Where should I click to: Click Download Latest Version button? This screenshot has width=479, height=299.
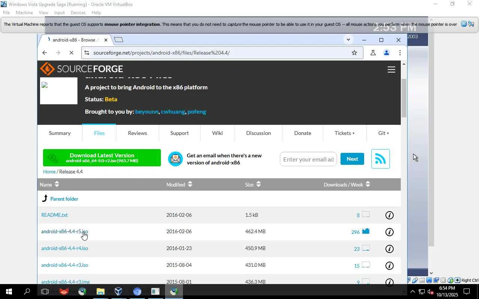coord(102,158)
